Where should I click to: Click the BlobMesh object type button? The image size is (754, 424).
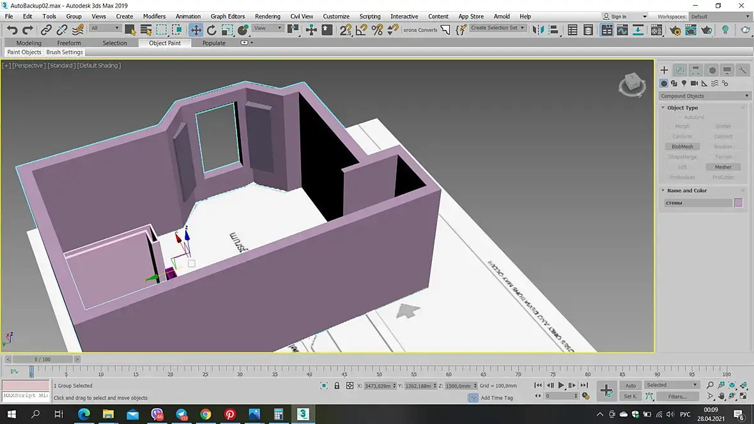coord(682,147)
